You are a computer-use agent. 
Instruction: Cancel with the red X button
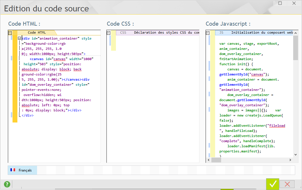[287, 184]
